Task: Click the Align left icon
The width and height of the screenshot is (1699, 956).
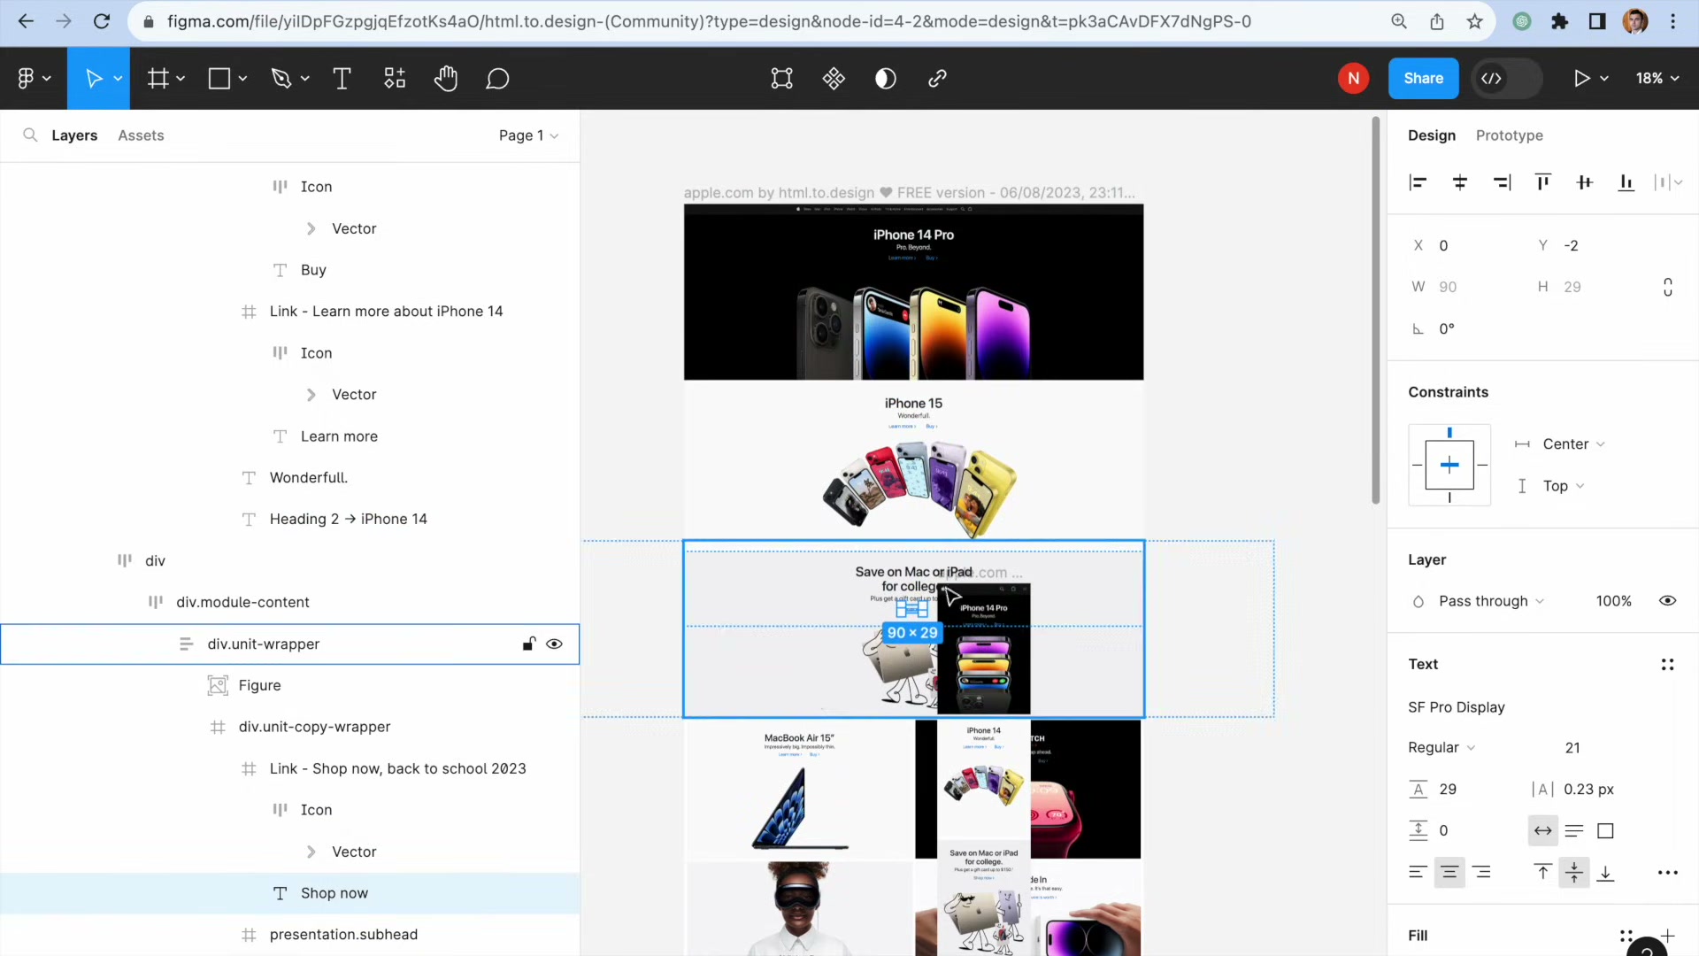Action: point(1418,182)
